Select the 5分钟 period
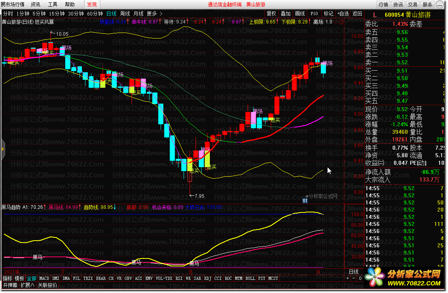Screen dimensions: 448x293 pos(39,13)
